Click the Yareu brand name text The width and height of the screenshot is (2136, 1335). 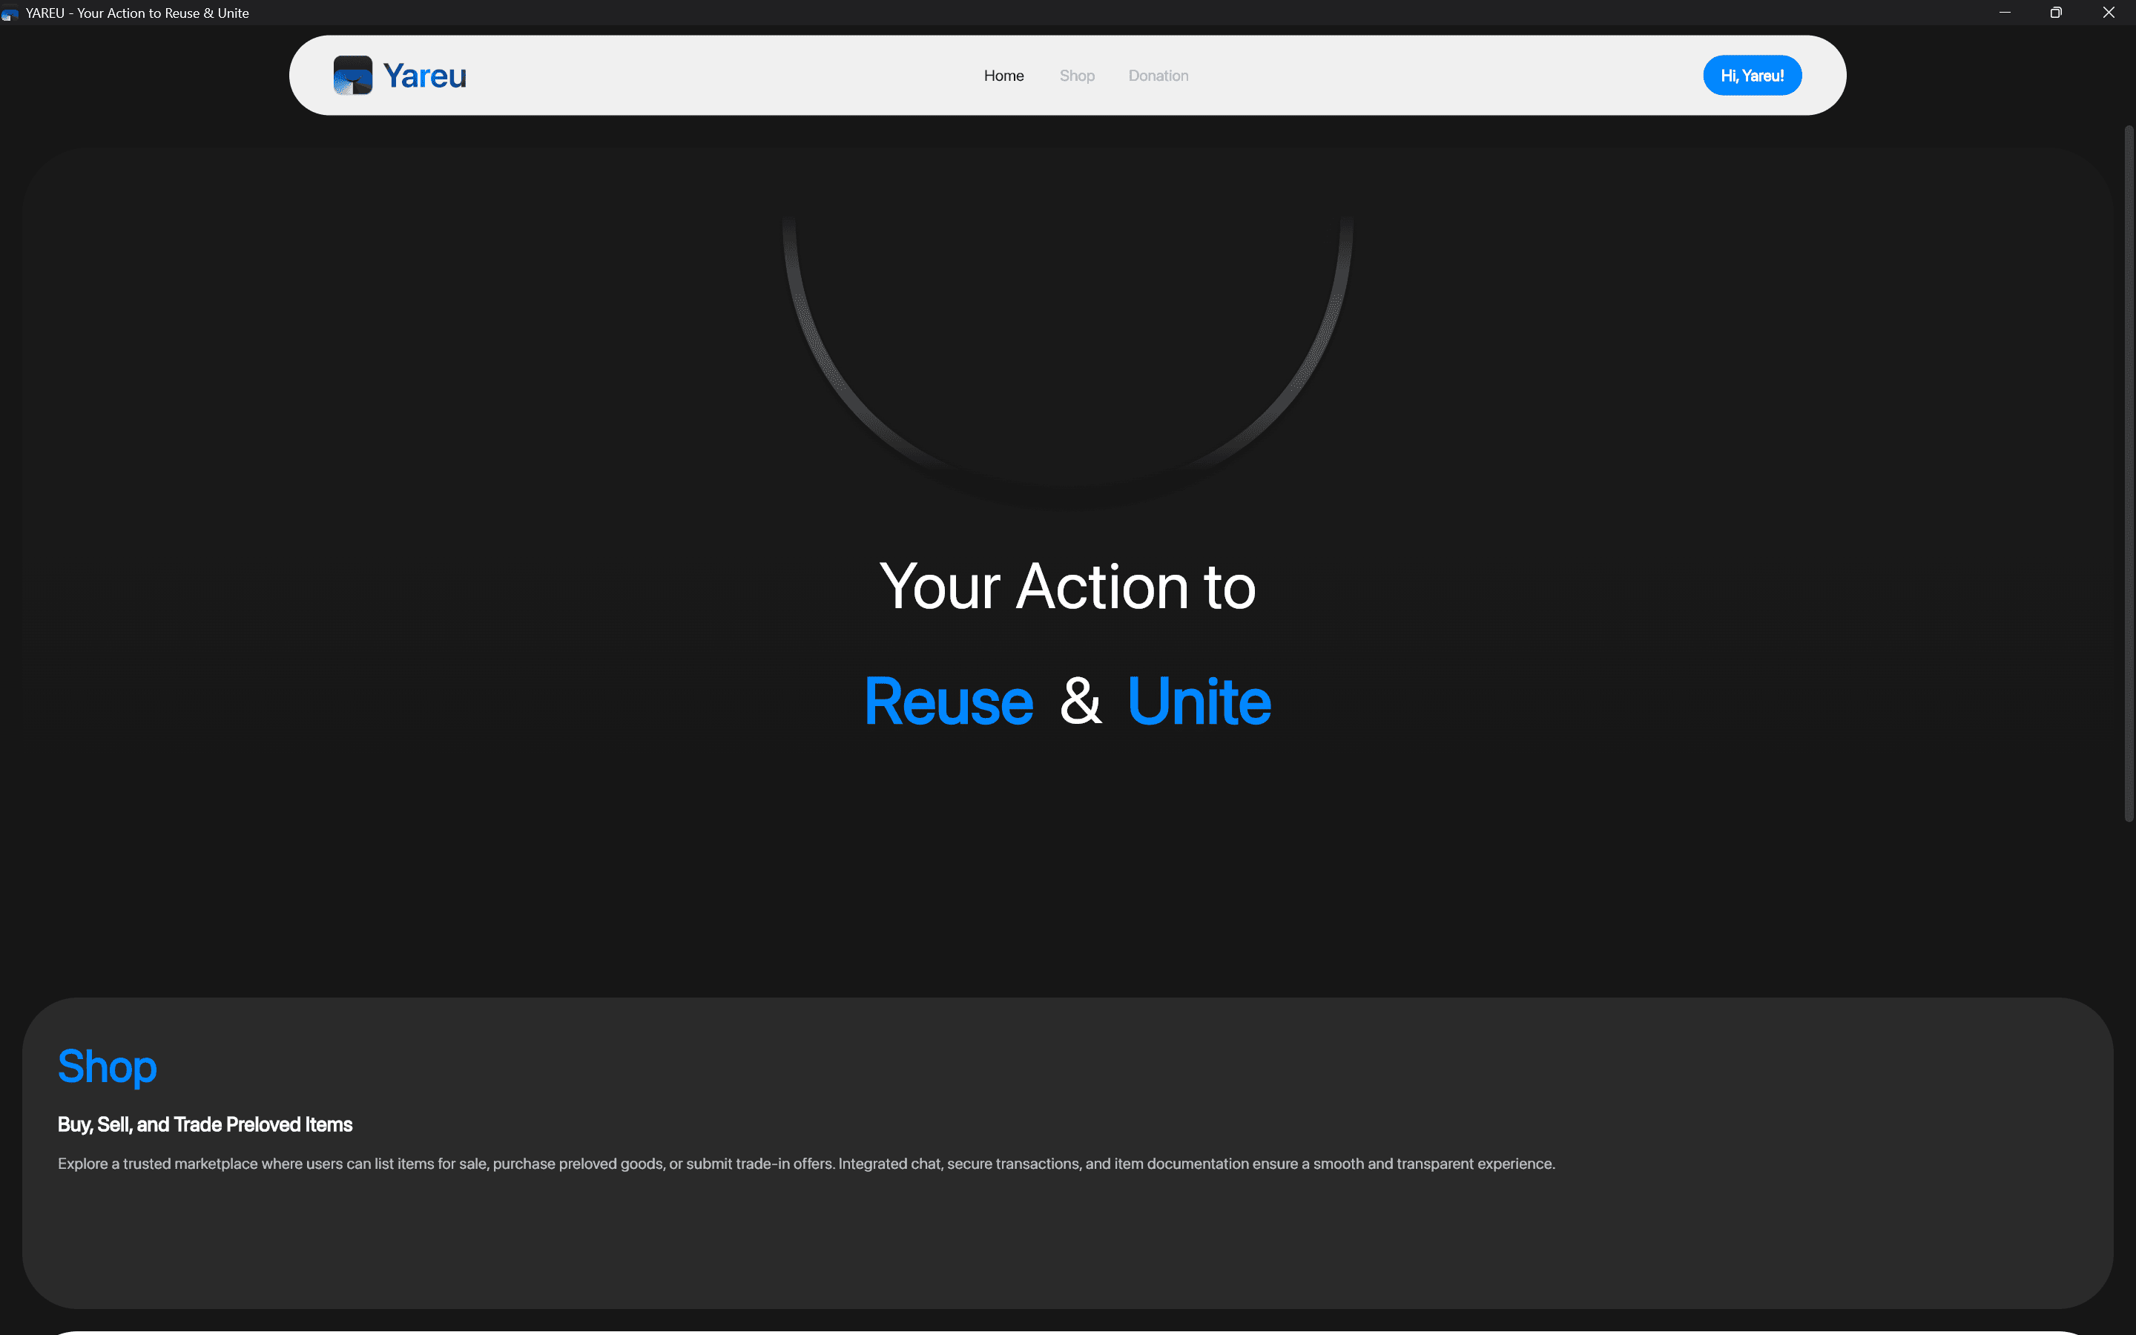coord(424,76)
